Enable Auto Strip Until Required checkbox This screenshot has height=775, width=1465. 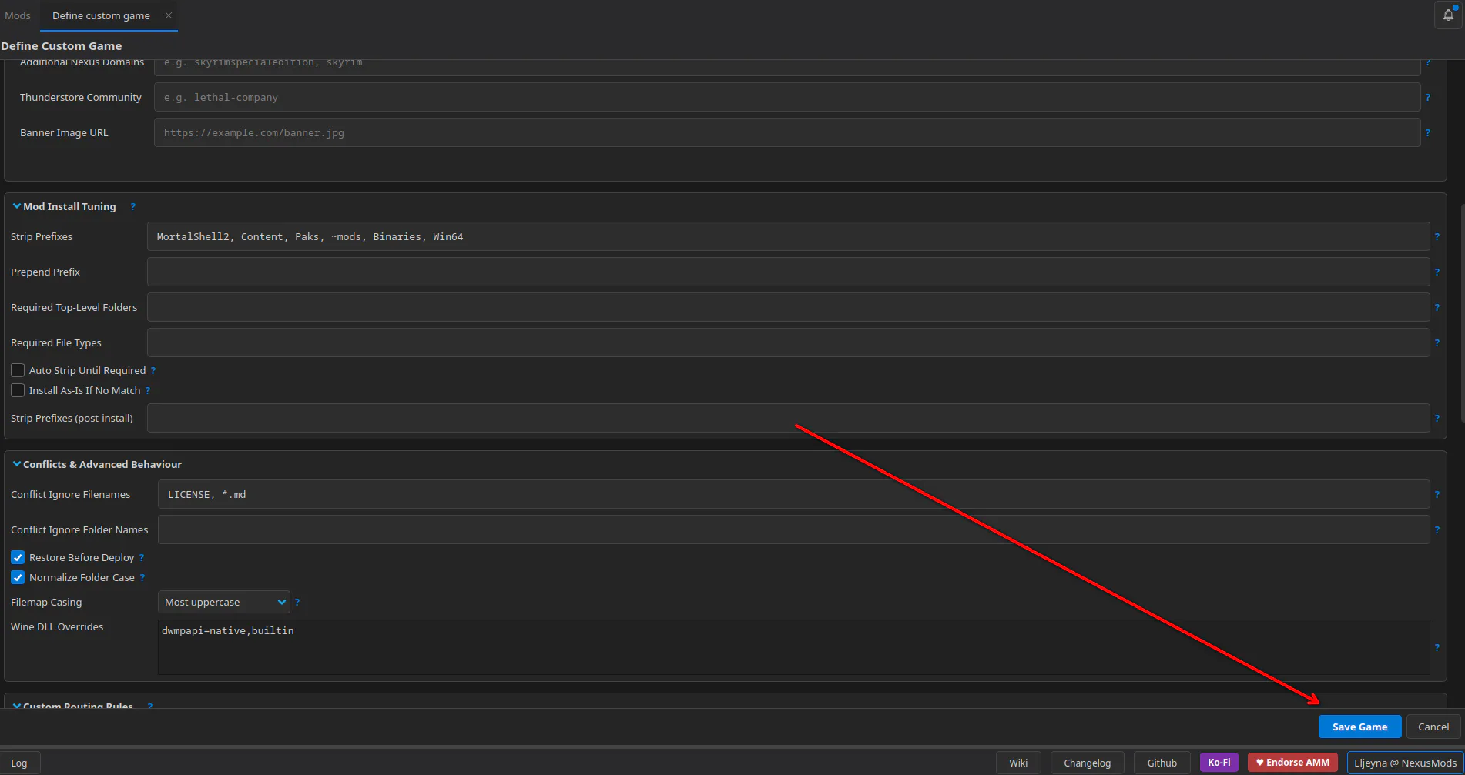[x=18, y=370]
